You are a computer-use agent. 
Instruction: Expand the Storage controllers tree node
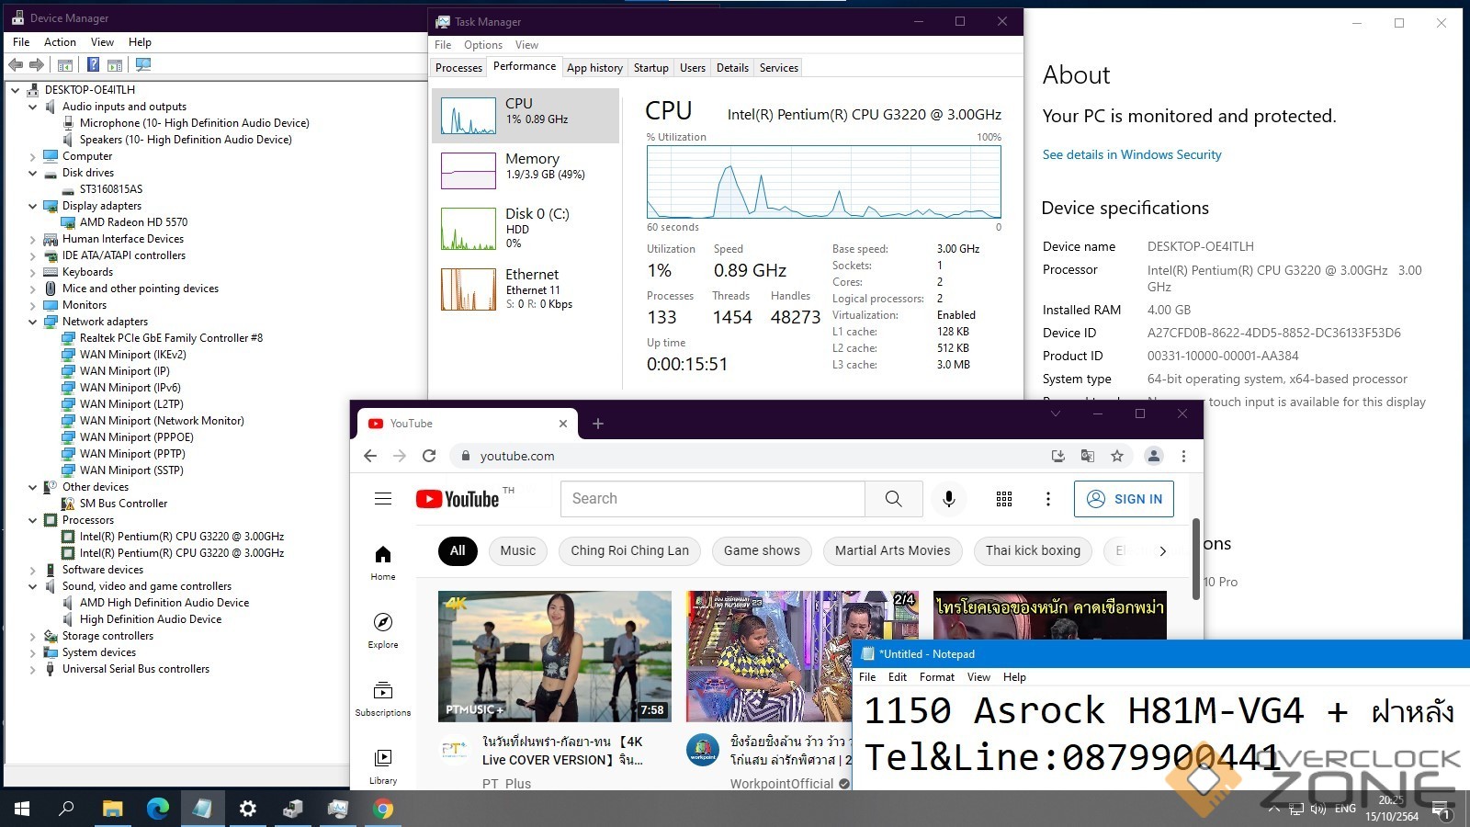click(x=33, y=636)
